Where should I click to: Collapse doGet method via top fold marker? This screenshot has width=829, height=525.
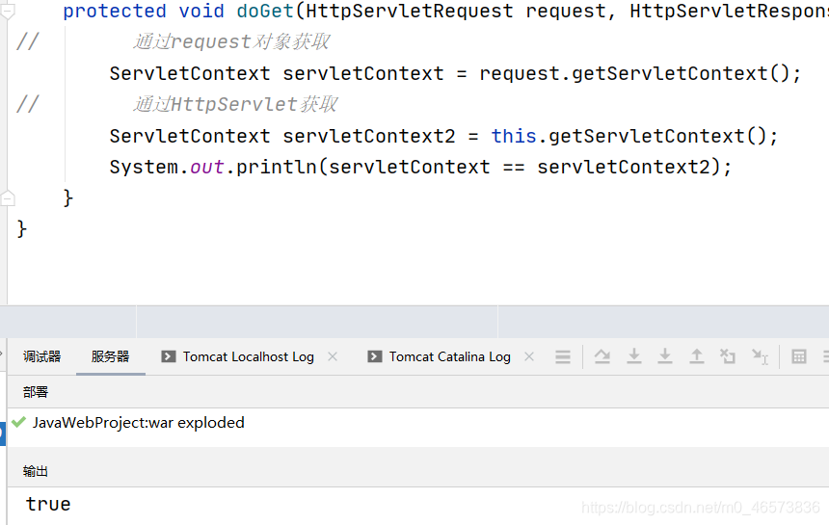tap(8, 12)
